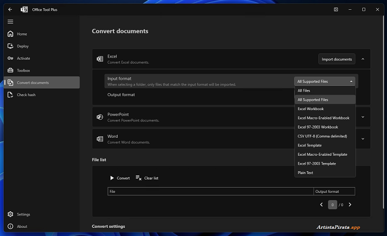Click the Settings gear icon

click(x=10, y=214)
